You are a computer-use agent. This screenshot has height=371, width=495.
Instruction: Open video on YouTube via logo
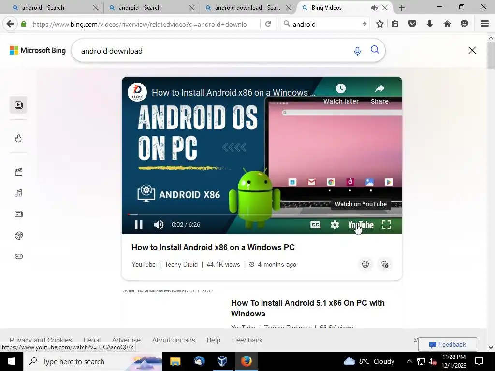click(x=361, y=225)
